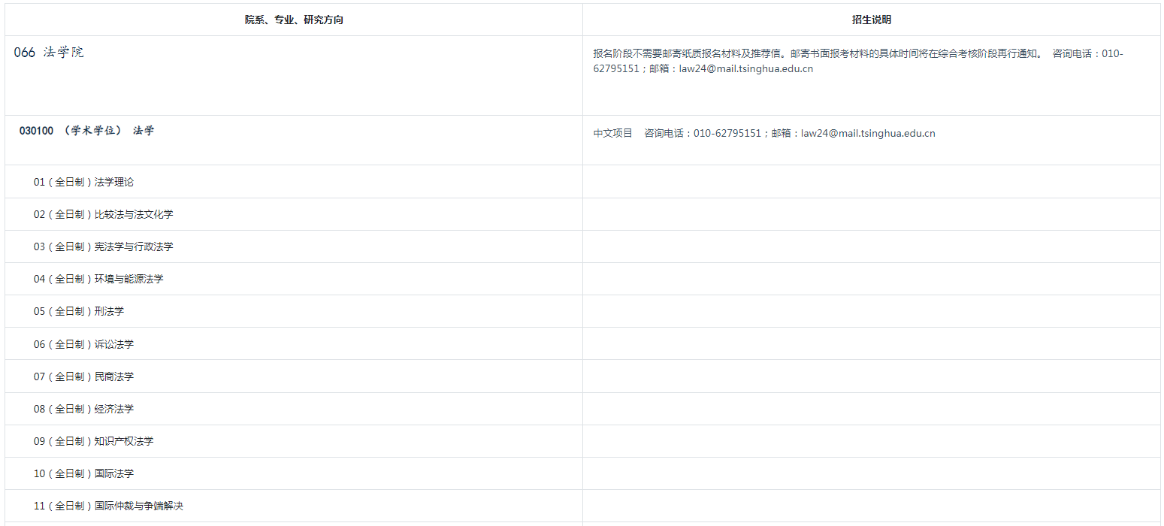
Task: Select direction 03 宪法学与行政法学
Action: click(x=103, y=246)
